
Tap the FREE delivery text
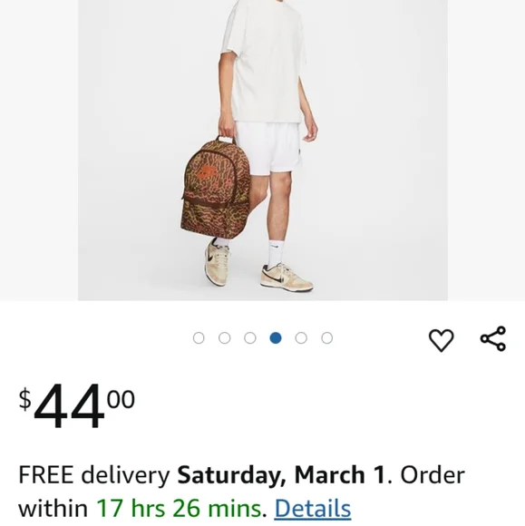pos(94,475)
